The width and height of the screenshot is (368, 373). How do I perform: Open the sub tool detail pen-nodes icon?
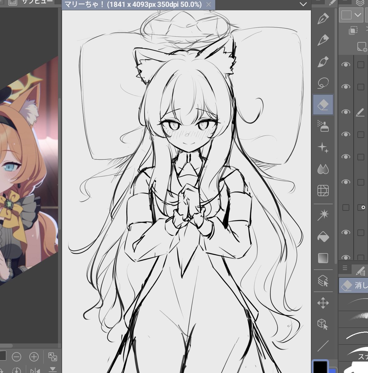click(361, 271)
